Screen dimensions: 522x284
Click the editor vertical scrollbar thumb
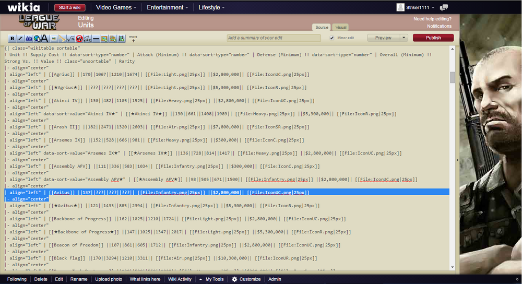pyautogui.click(x=453, y=77)
